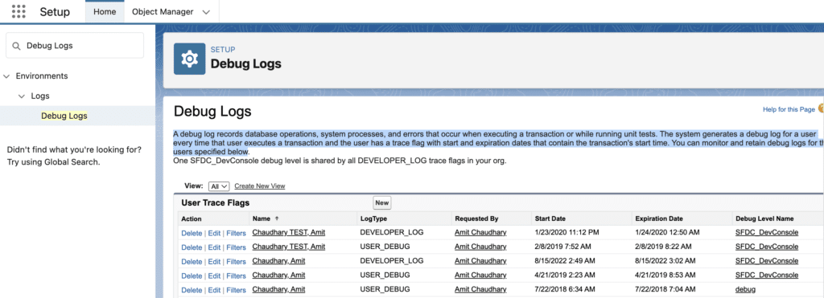This screenshot has width=824, height=298.
Task: Collapse the Environments tree section
Action: (x=6, y=76)
